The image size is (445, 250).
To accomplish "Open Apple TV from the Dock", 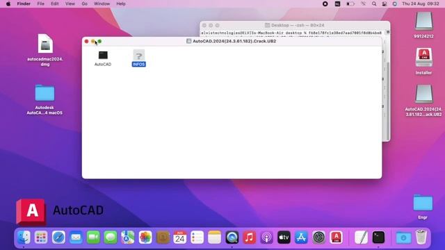I will [x=284, y=237].
